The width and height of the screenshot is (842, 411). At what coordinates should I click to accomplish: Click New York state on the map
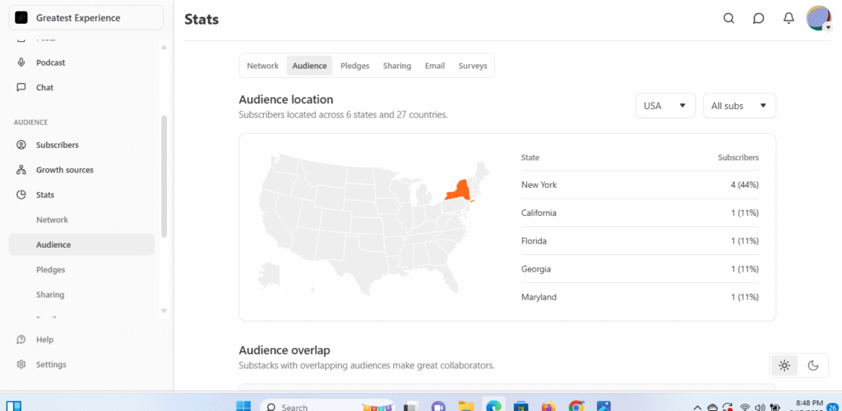pyautogui.click(x=456, y=190)
